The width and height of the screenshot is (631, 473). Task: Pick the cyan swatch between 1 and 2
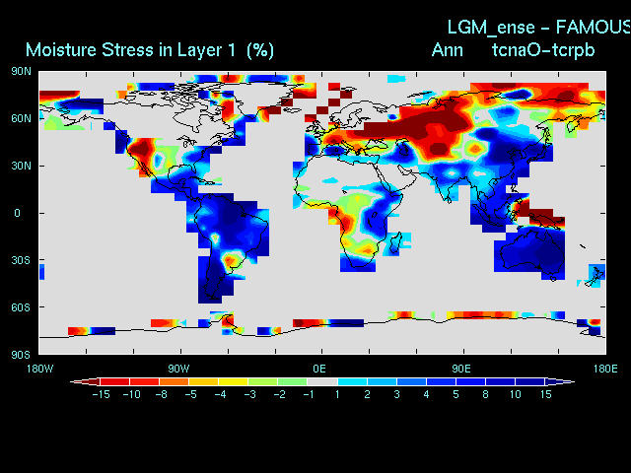351,381
